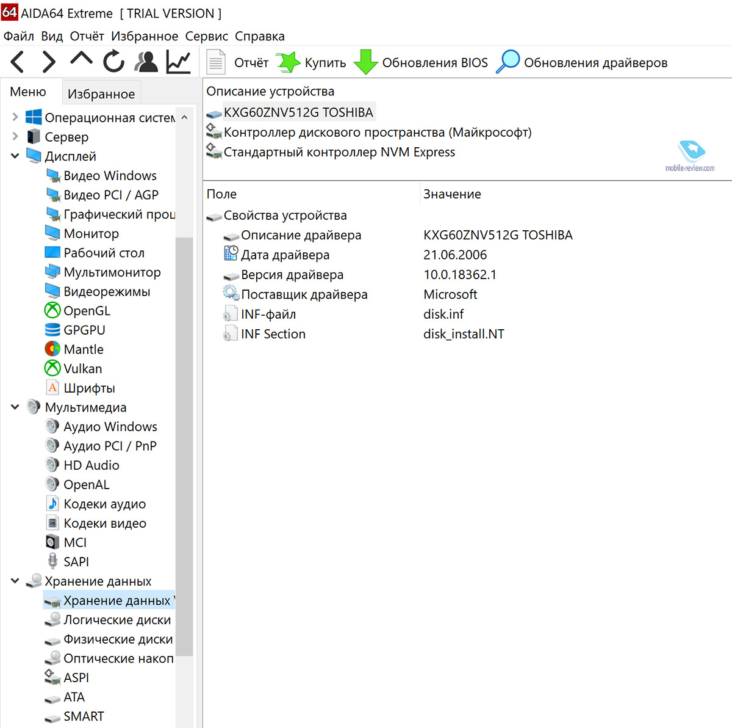Image resolution: width=732 pixels, height=728 pixels.
Task: Open the graph chart icon
Action: coord(179,62)
